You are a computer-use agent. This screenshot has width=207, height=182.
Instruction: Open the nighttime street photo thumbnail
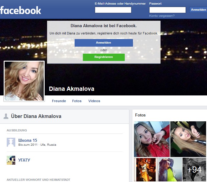pyautogui.click(x=146, y=170)
